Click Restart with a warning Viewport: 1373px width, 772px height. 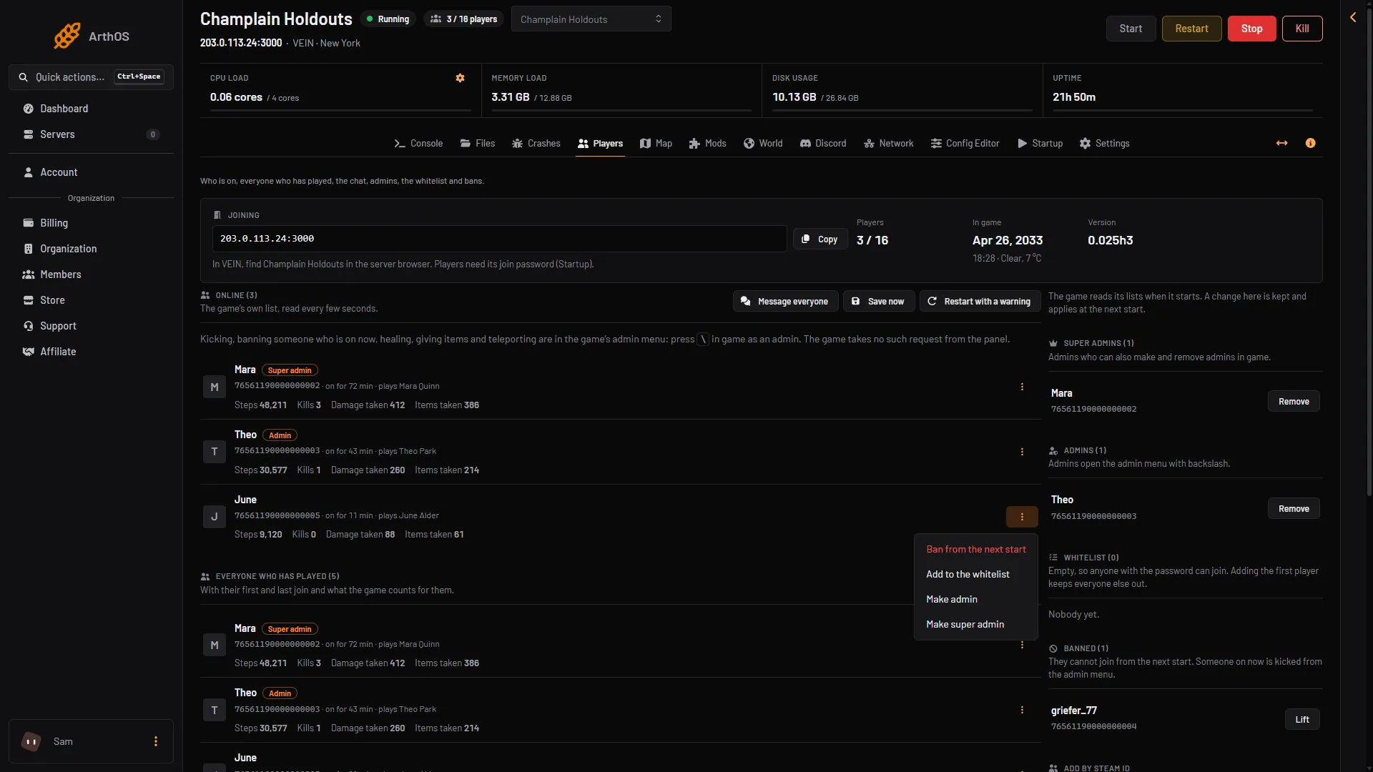pos(979,302)
